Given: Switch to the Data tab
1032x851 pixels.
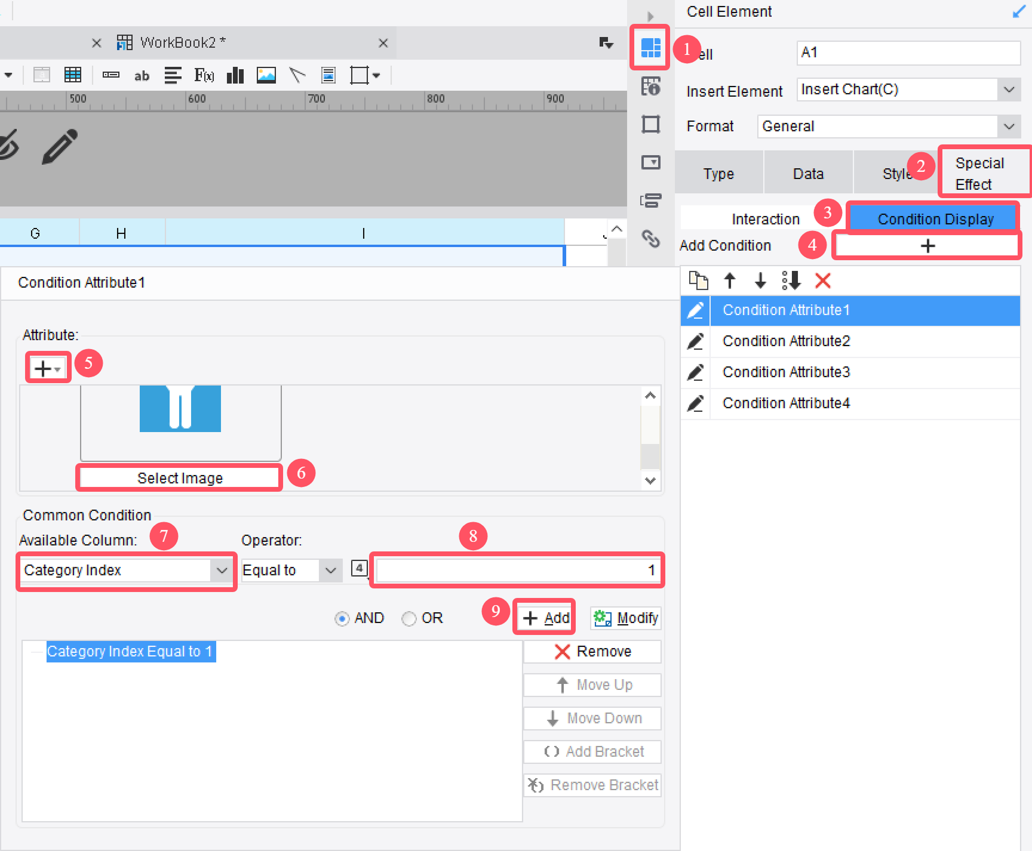Looking at the screenshot, I should [808, 174].
